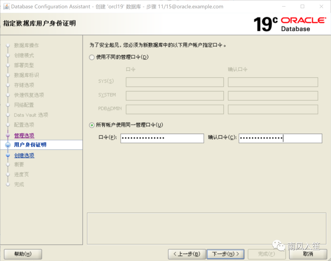Click the Data Vault 选项 step label

[x=31, y=115]
